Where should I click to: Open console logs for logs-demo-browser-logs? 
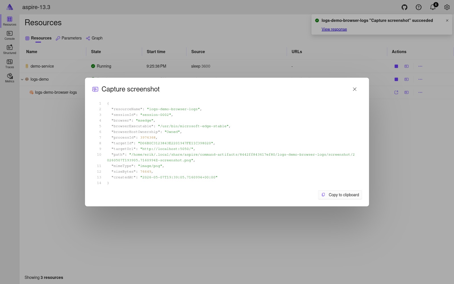pyautogui.click(x=407, y=92)
